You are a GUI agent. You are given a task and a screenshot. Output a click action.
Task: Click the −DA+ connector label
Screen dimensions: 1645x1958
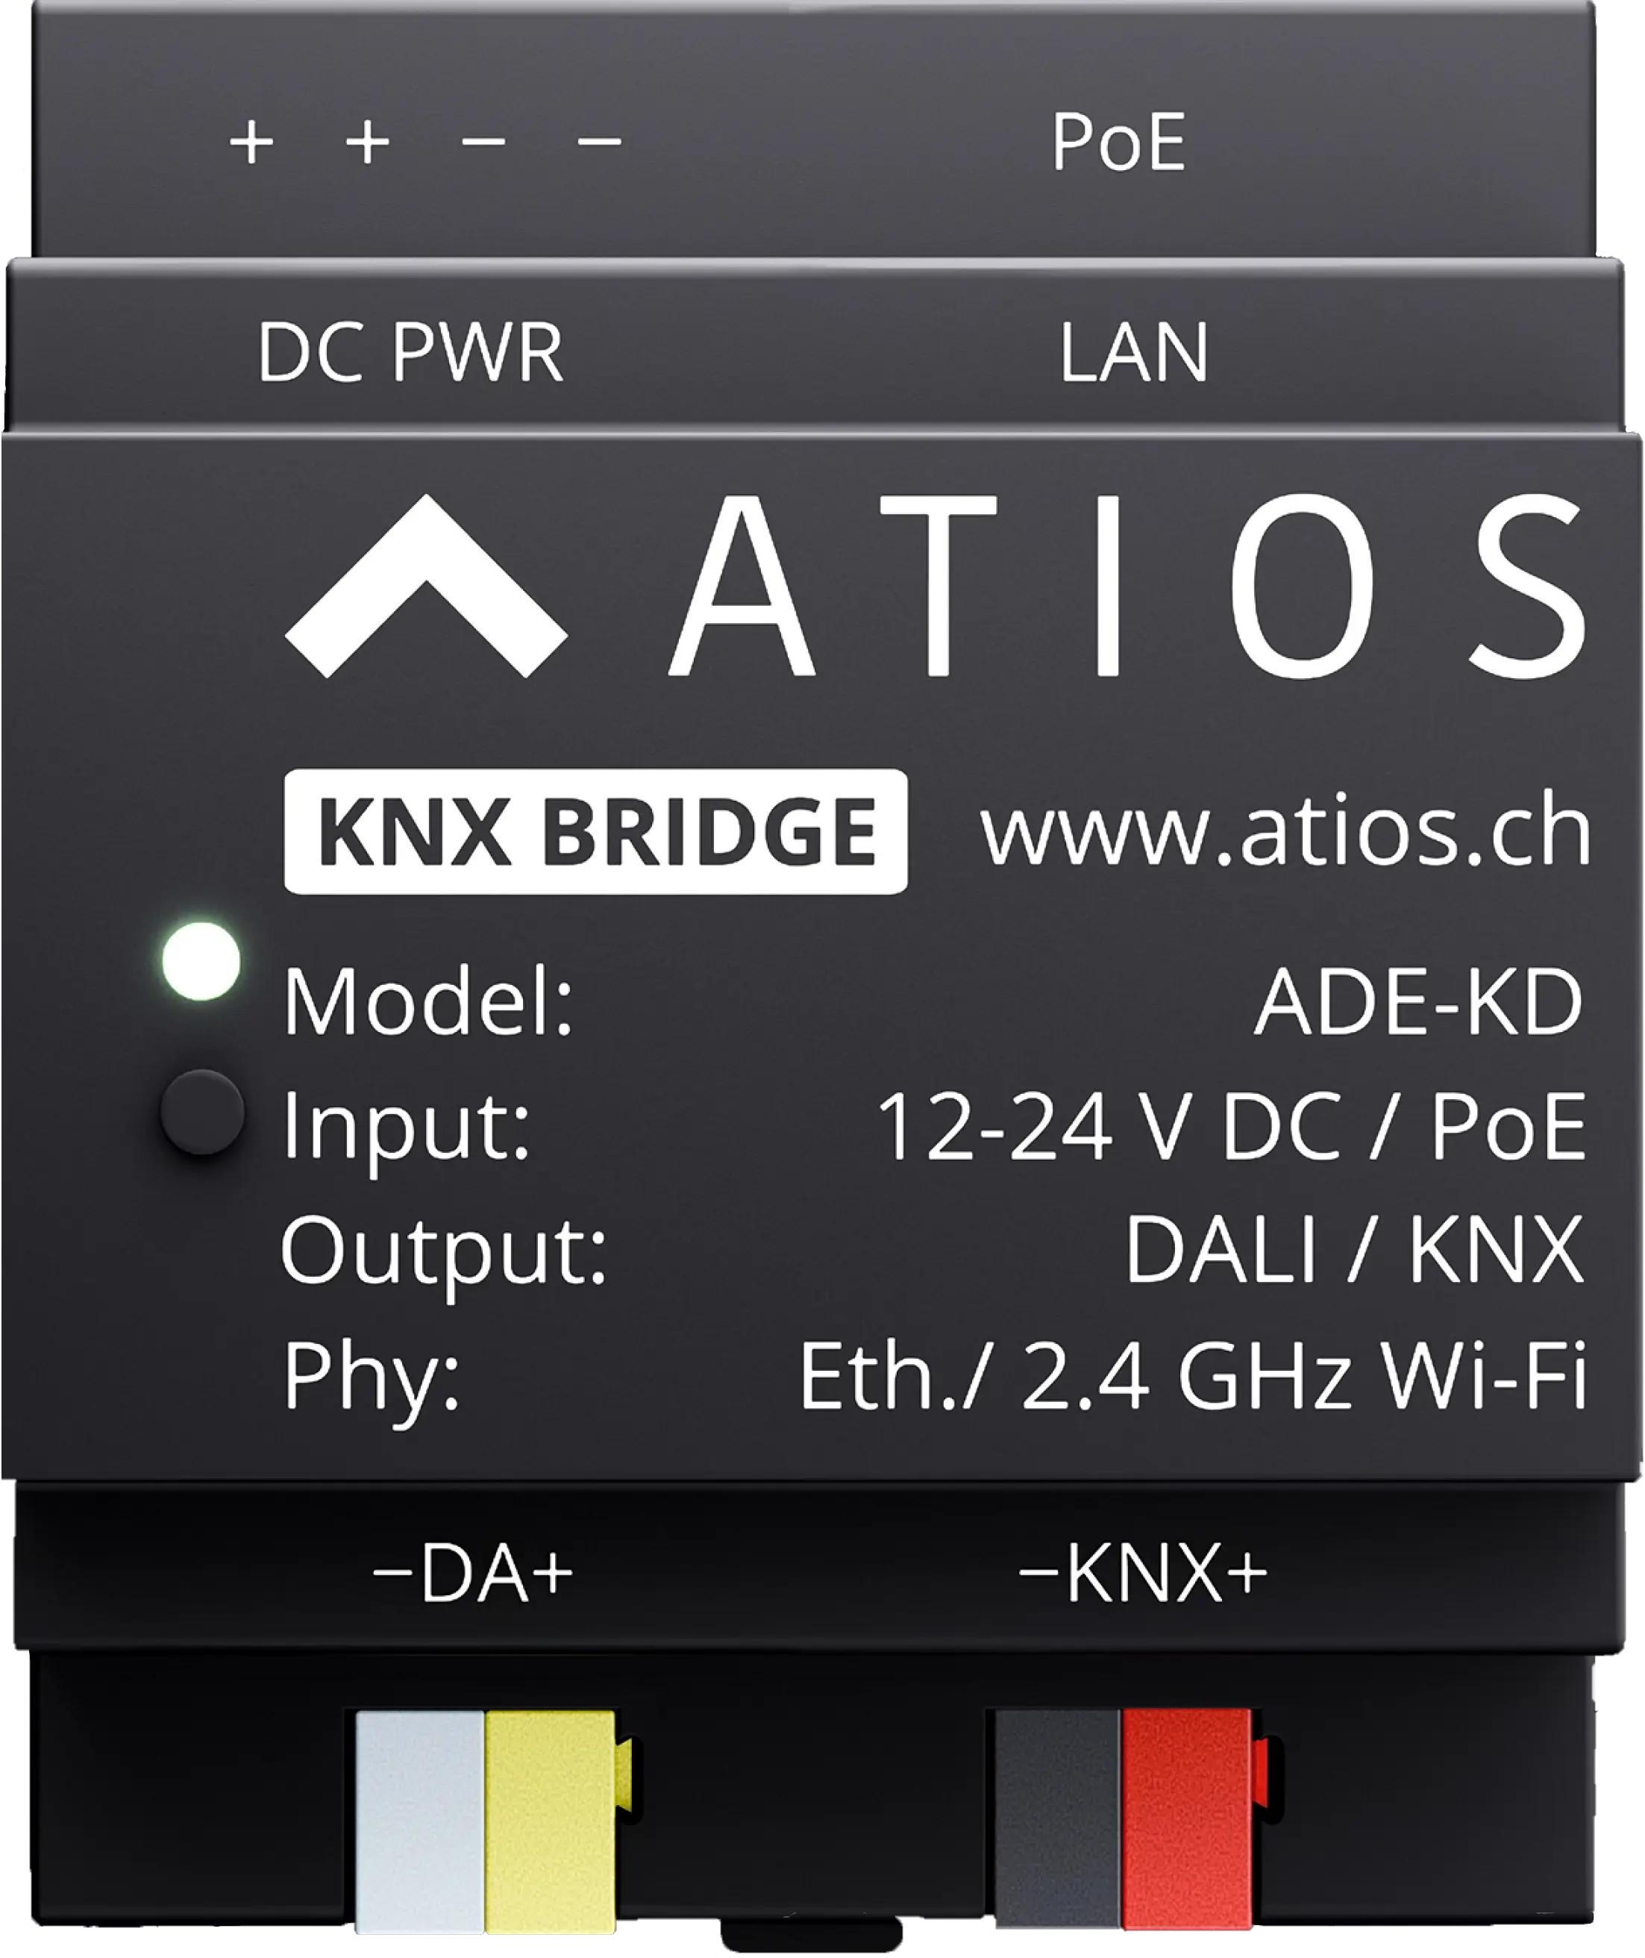(x=473, y=1574)
